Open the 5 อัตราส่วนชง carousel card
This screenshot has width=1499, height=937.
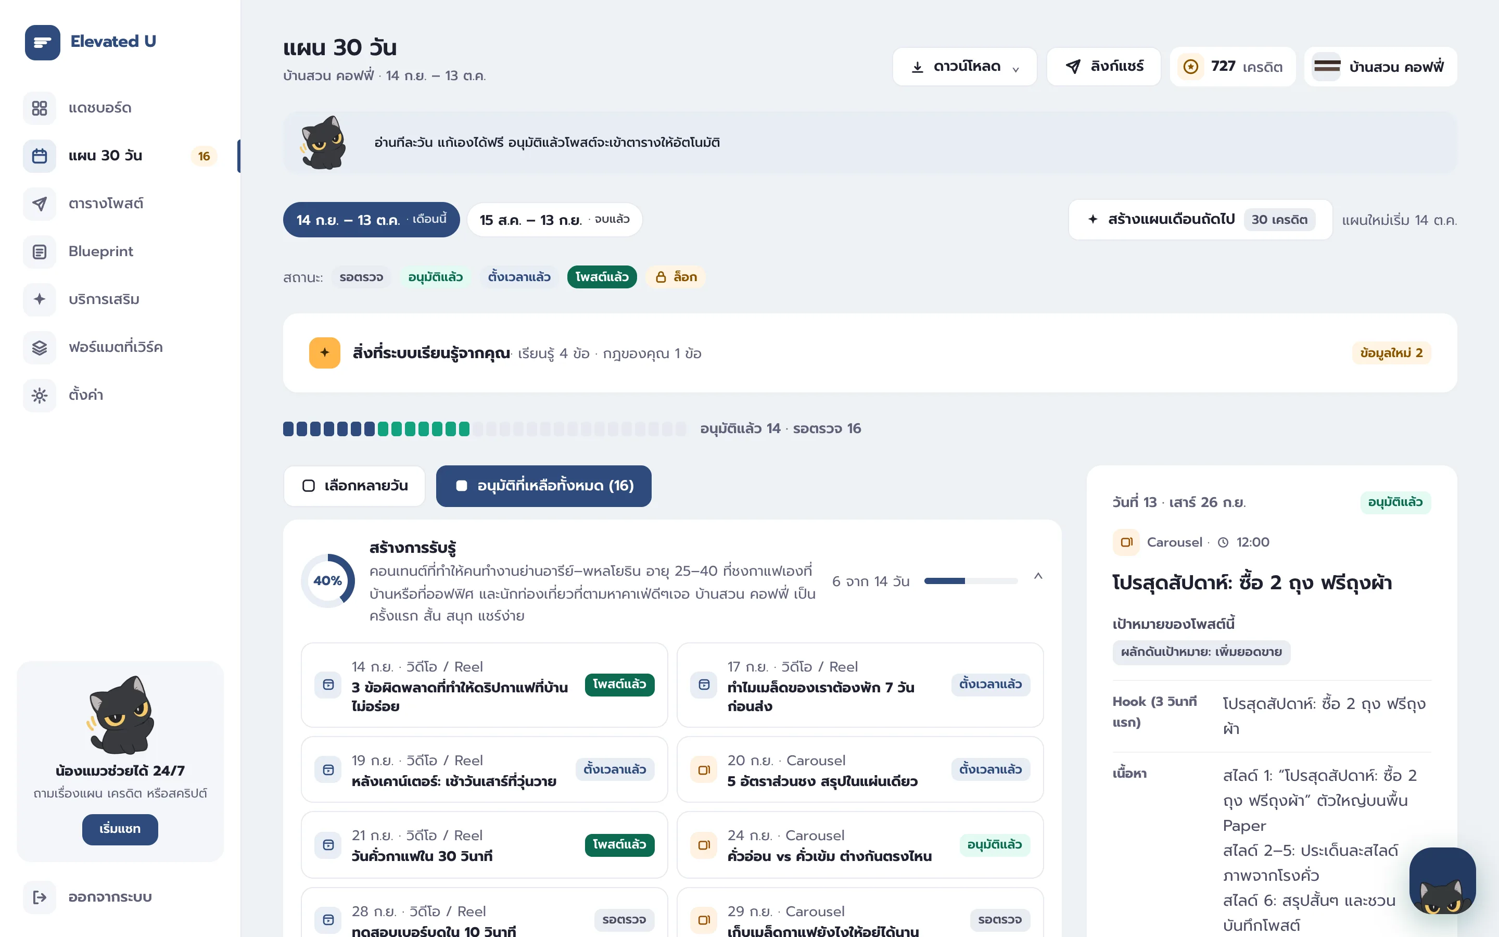pyautogui.click(x=860, y=770)
